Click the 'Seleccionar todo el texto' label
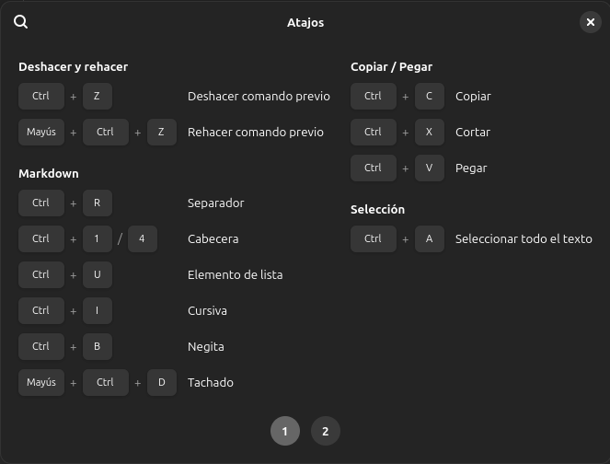Screen dimensions: 610x464 click(524, 239)
